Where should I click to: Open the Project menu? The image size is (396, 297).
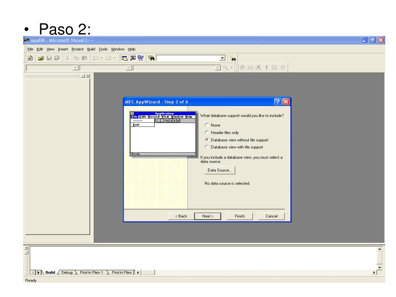[77, 49]
